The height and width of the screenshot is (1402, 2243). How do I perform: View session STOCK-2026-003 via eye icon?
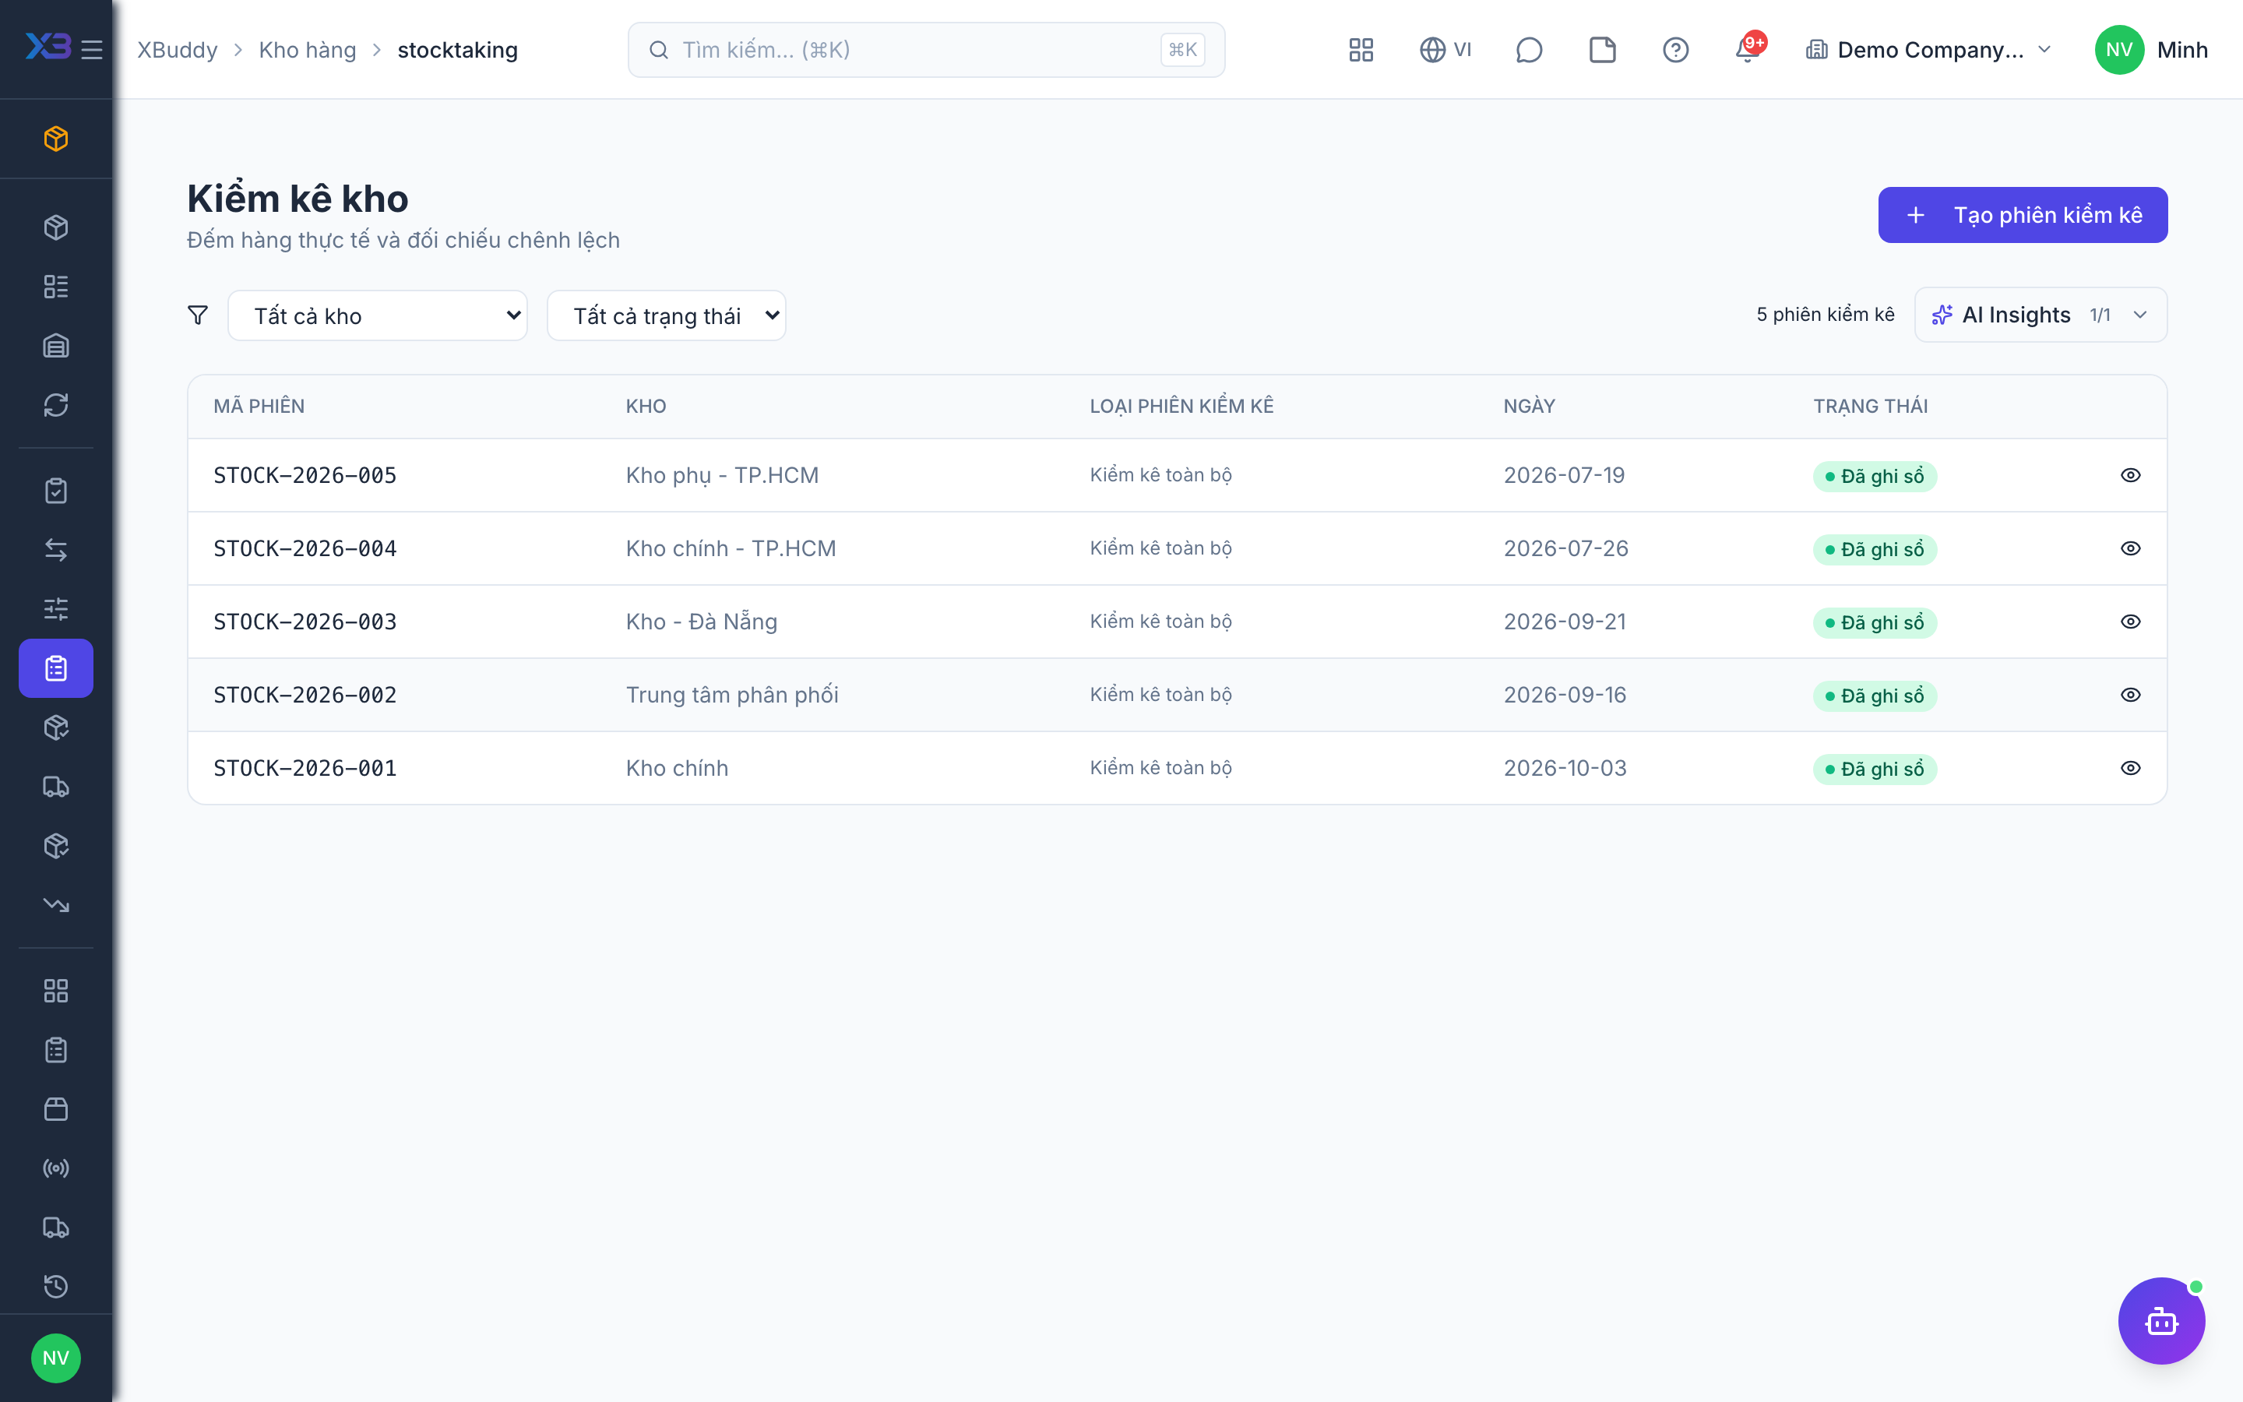pos(2130,622)
